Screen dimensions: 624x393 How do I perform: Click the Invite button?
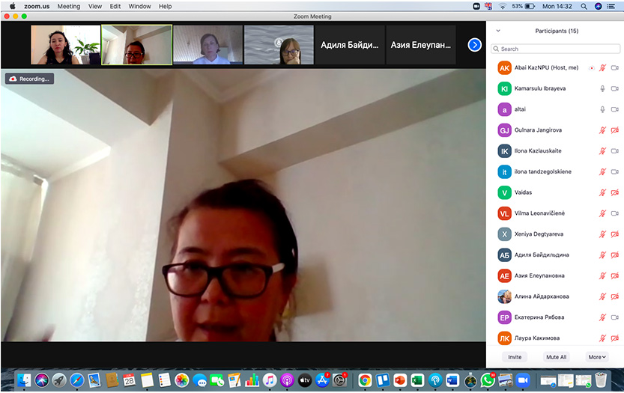pos(515,357)
